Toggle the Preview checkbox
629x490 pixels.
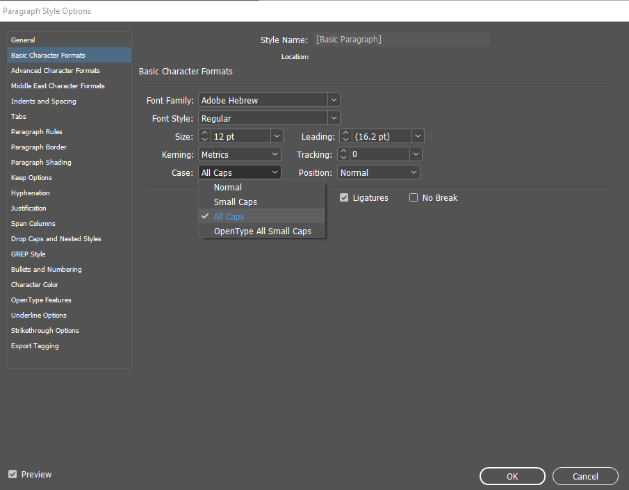tap(13, 474)
